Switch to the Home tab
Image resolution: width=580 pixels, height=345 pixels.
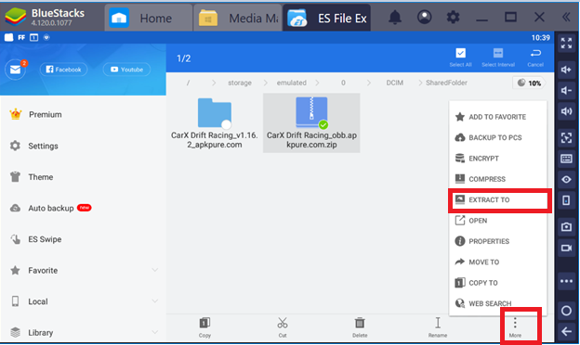pyautogui.click(x=149, y=18)
